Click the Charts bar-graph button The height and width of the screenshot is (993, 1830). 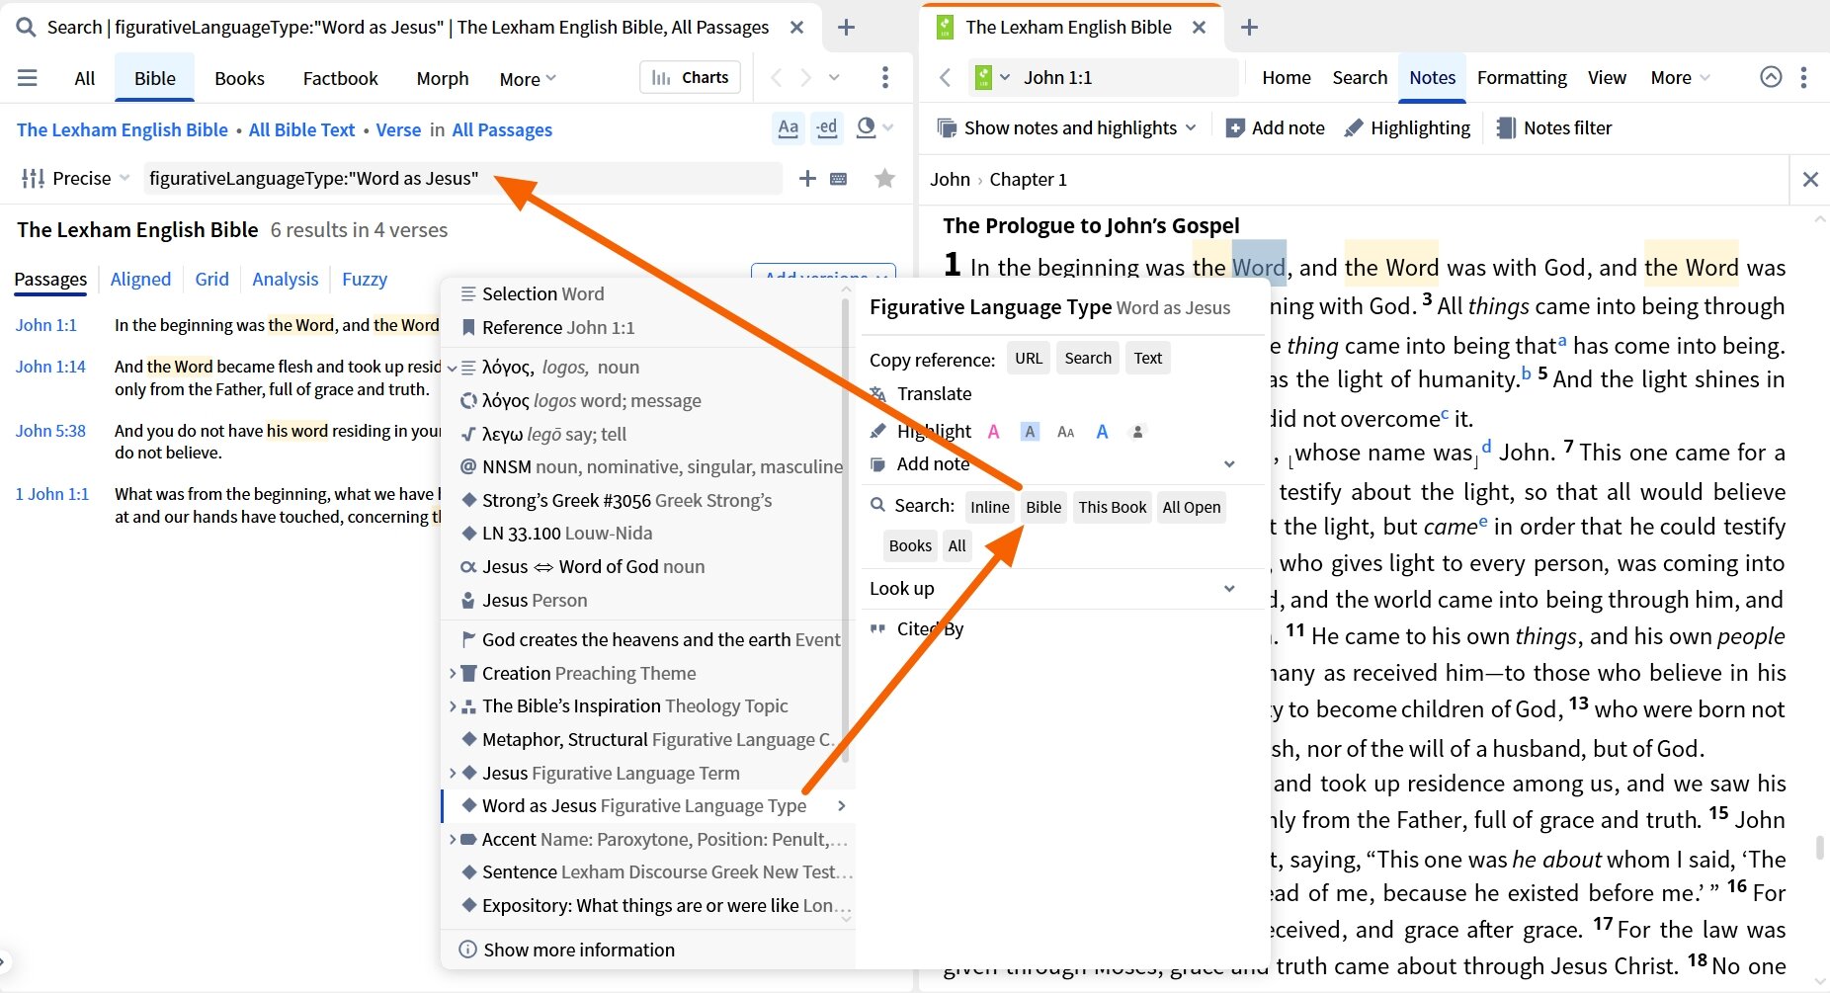691,77
